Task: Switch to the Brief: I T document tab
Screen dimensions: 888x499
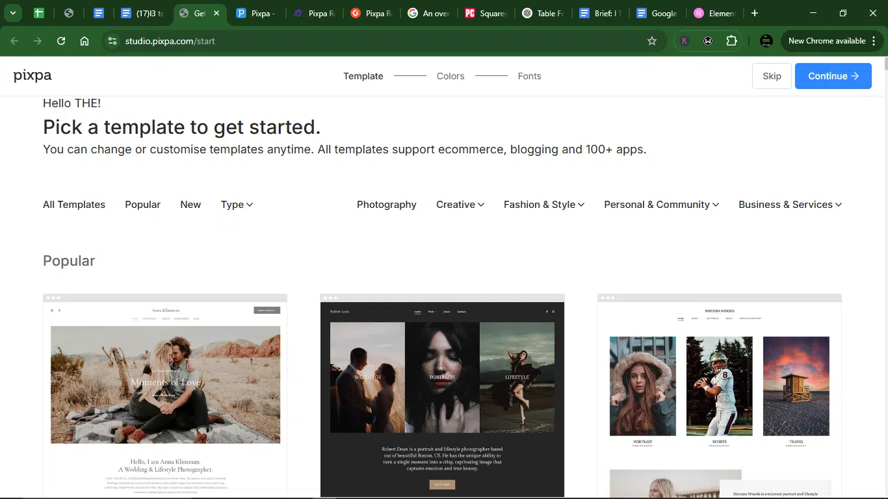Action: tap(599, 13)
